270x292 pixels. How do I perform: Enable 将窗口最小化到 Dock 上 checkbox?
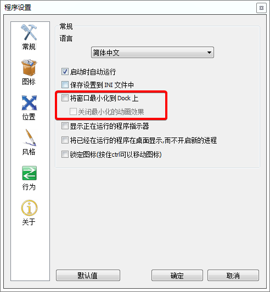[65, 98]
